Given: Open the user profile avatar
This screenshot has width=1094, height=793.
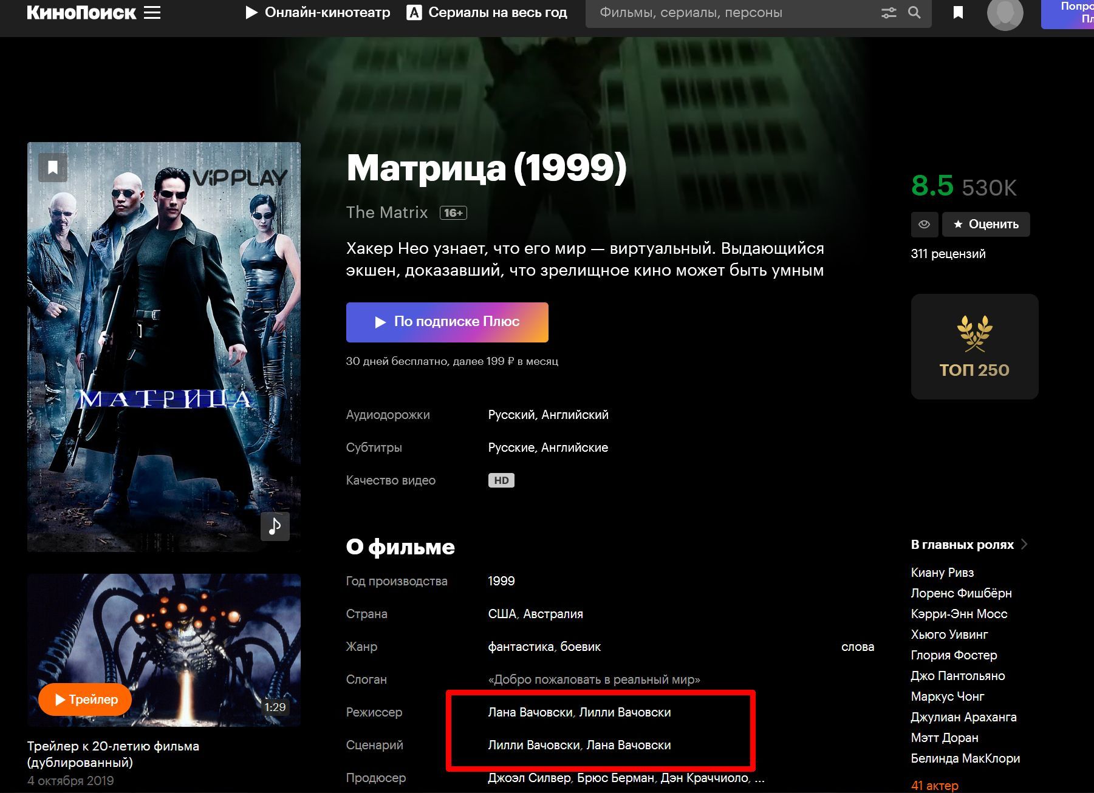Looking at the screenshot, I should click(1005, 13).
